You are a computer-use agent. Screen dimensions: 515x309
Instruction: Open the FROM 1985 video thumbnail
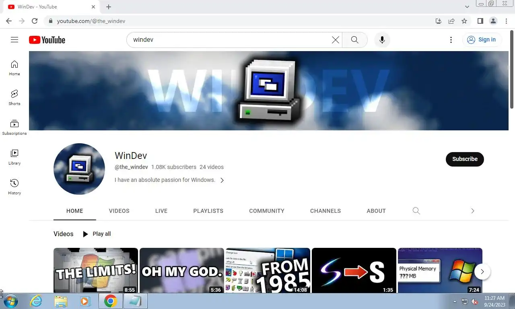tap(268, 270)
